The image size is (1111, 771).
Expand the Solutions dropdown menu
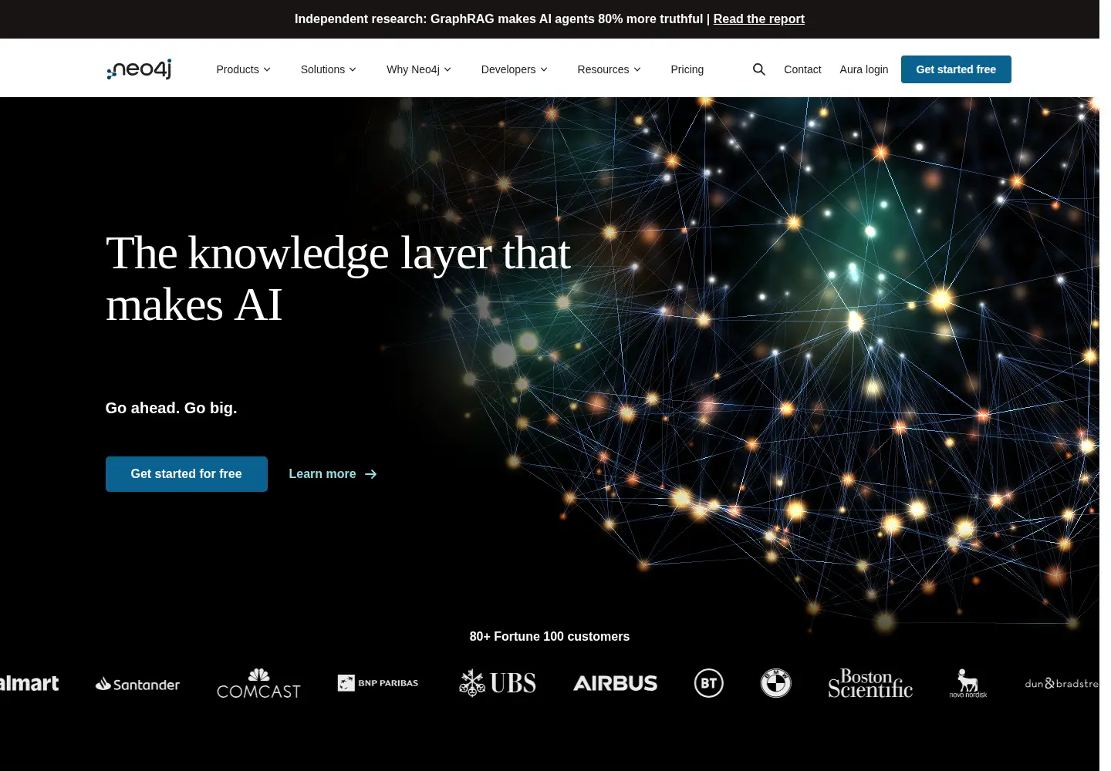click(x=329, y=69)
